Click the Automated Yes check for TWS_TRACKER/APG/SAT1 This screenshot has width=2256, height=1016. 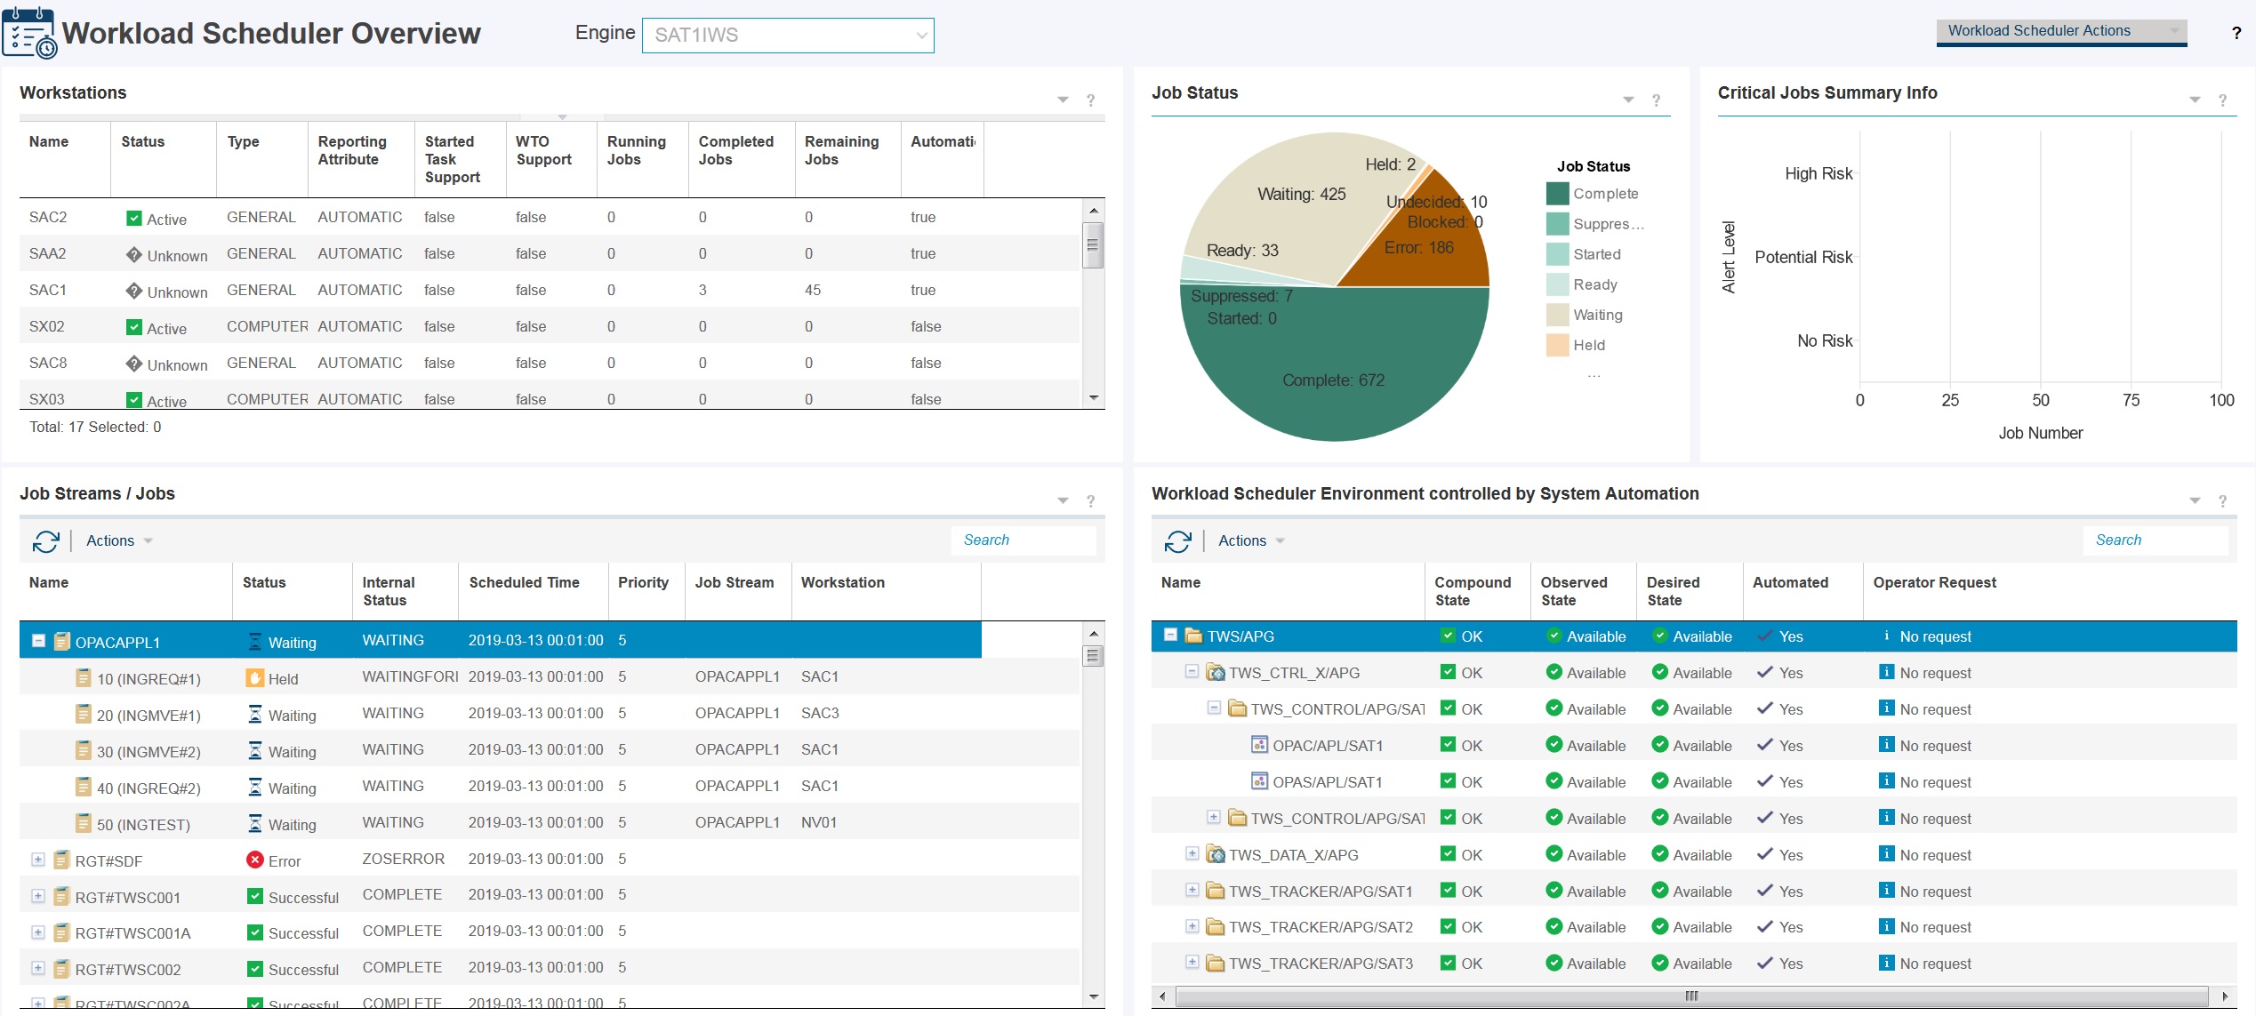(x=1765, y=892)
